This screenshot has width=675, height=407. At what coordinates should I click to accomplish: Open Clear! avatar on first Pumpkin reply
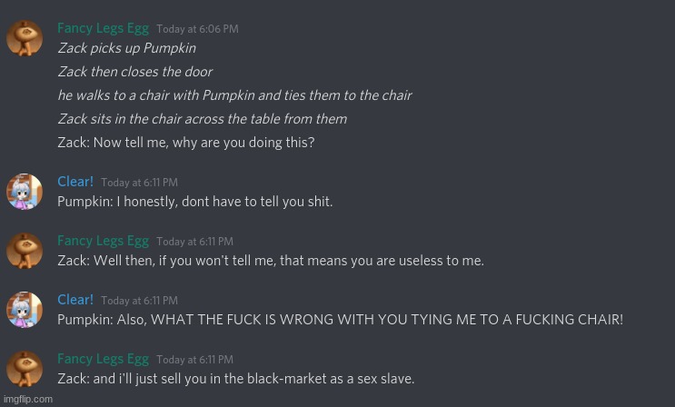pyautogui.click(x=25, y=192)
